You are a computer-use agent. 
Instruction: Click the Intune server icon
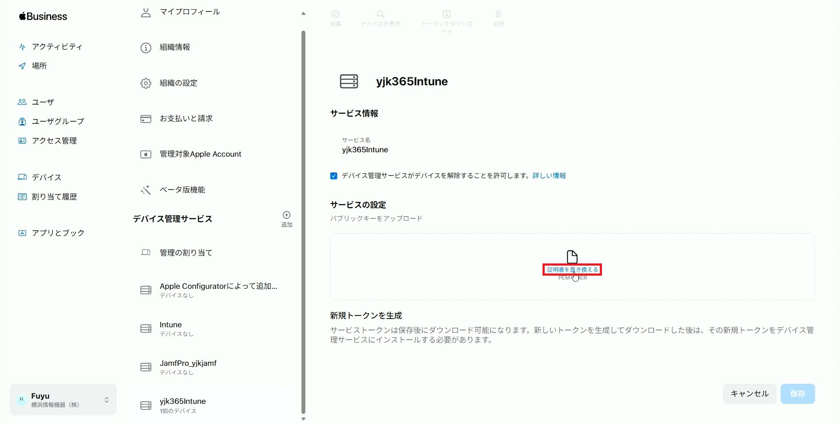point(146,329)
